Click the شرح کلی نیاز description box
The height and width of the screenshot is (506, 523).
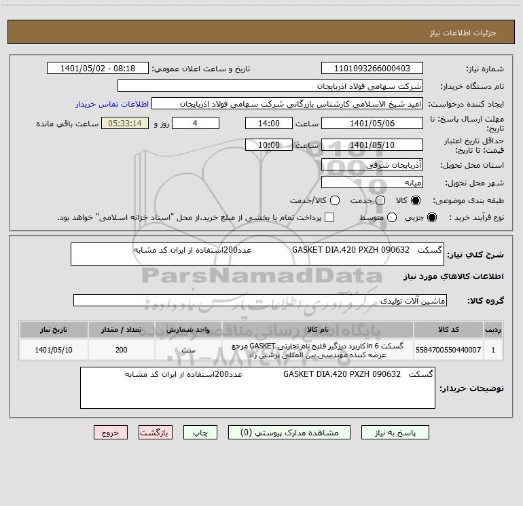(257, 254)
